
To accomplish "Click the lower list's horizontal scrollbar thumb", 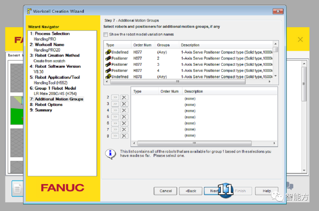I will coord(194,143).
